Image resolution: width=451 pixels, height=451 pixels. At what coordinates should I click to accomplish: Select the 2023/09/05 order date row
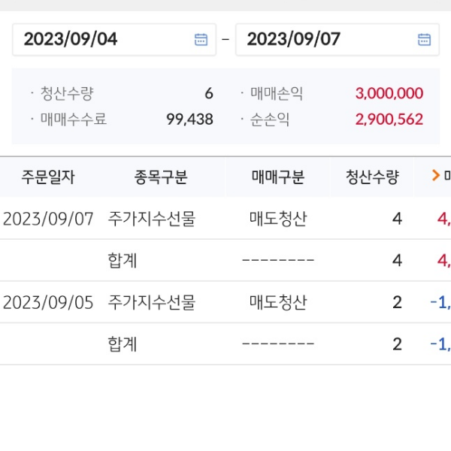tap(48, 302)
